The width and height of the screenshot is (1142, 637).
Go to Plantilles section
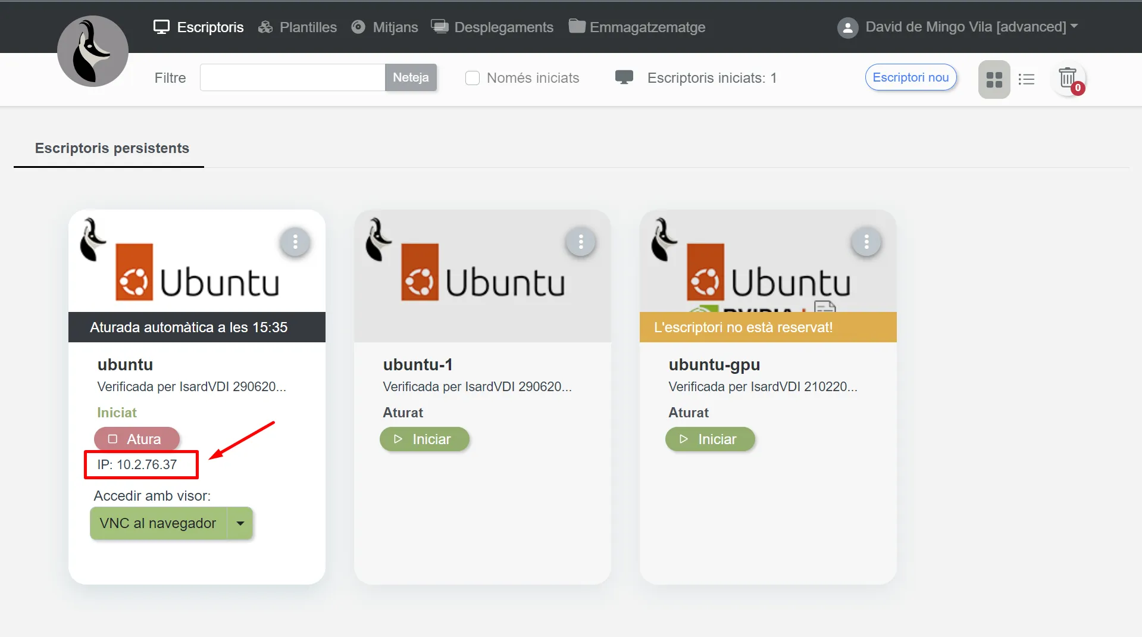coord(298,27)
